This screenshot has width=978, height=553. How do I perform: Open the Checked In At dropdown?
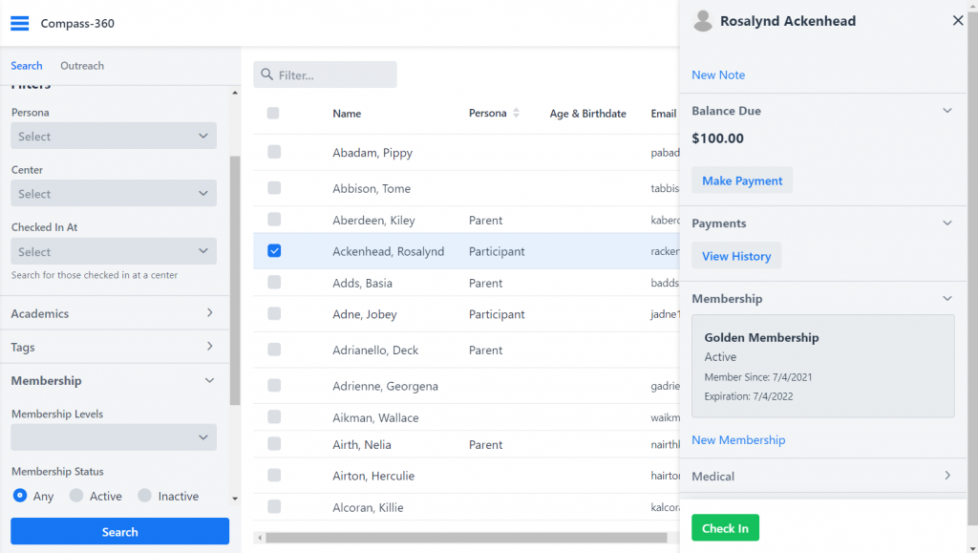tap(114, 251)
